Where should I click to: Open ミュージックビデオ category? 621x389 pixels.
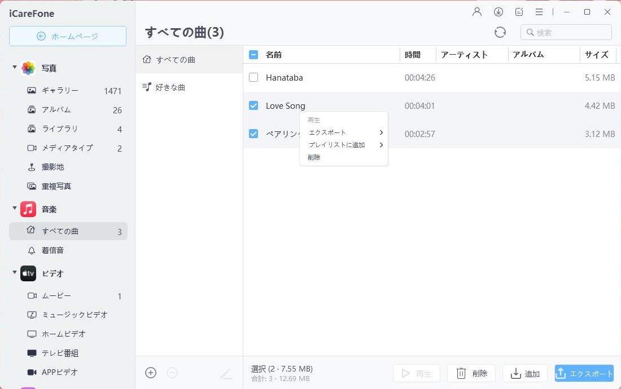(x=68, y=315)
